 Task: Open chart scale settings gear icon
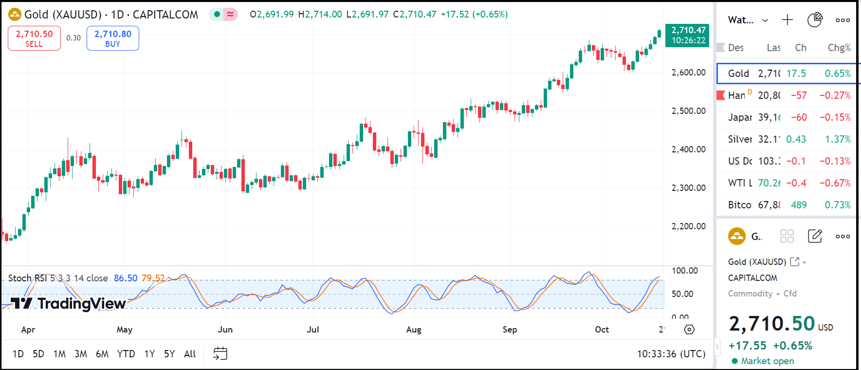pyautogui.click(x=689, y=330)
